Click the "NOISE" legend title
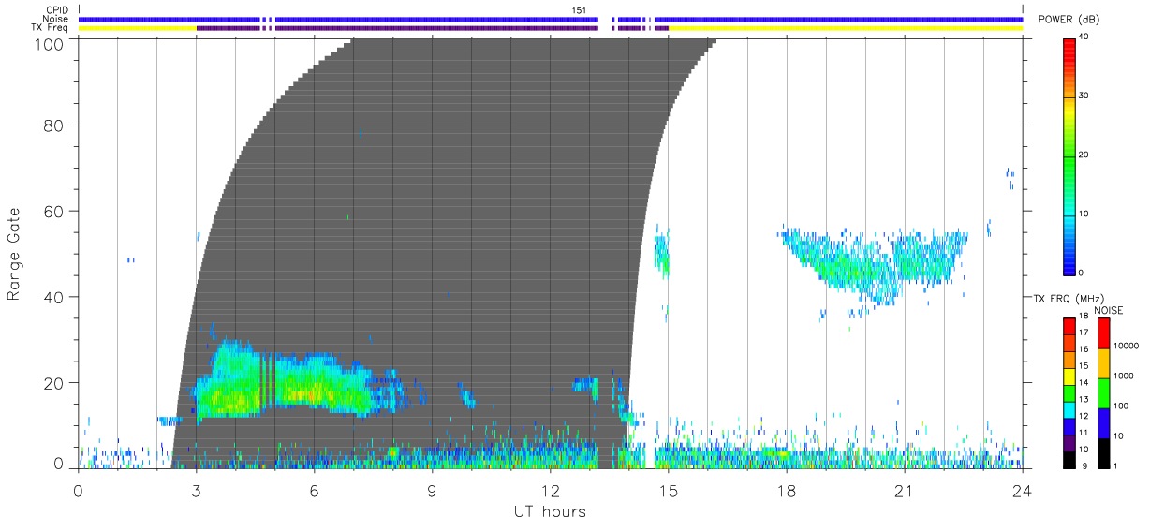Image resolution: width=1150 pixels, height=531 pixels. click(1110, 310)
